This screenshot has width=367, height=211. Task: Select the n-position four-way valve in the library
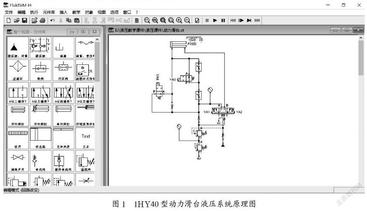click(63, 93)
